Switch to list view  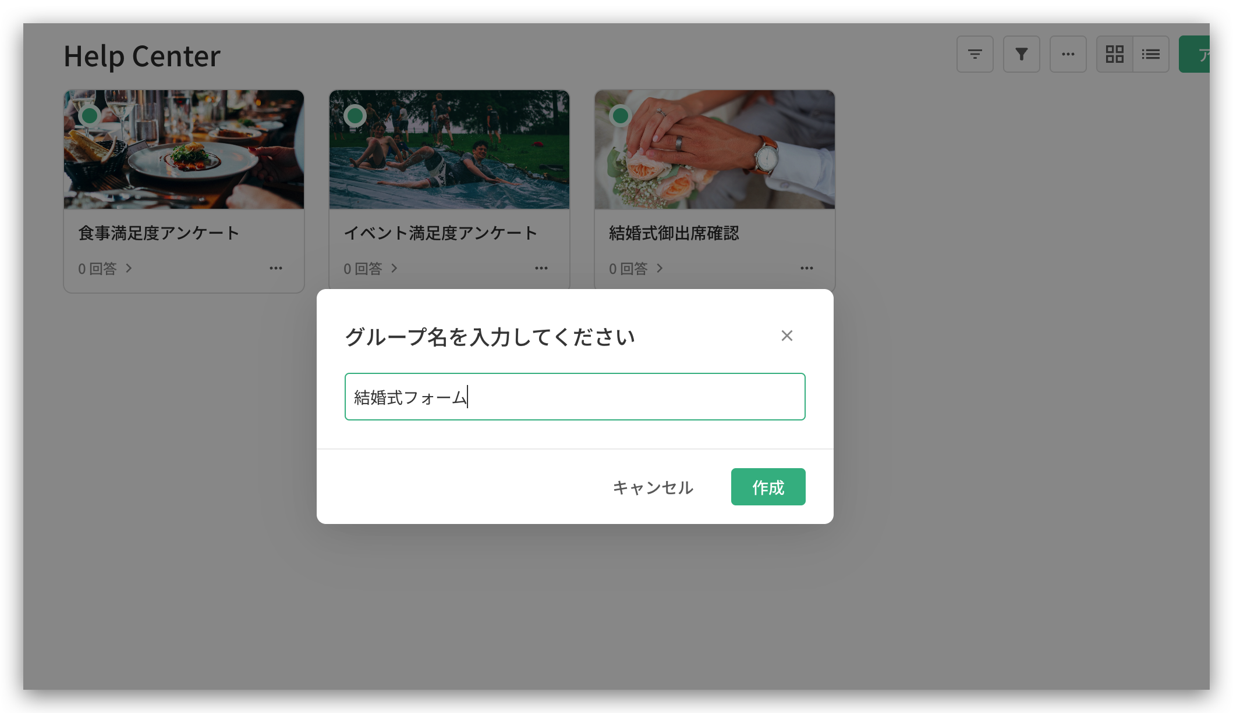[1150, 54]
